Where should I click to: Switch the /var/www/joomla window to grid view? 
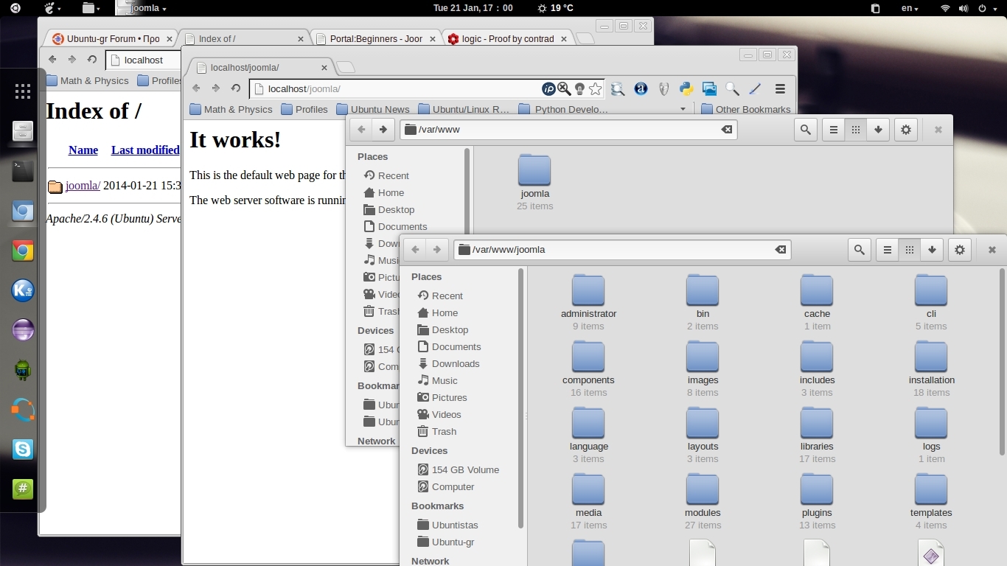[910, 250]
